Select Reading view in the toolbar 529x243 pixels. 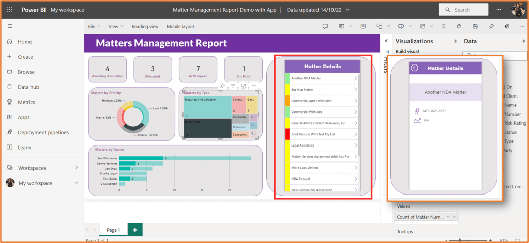145,26
